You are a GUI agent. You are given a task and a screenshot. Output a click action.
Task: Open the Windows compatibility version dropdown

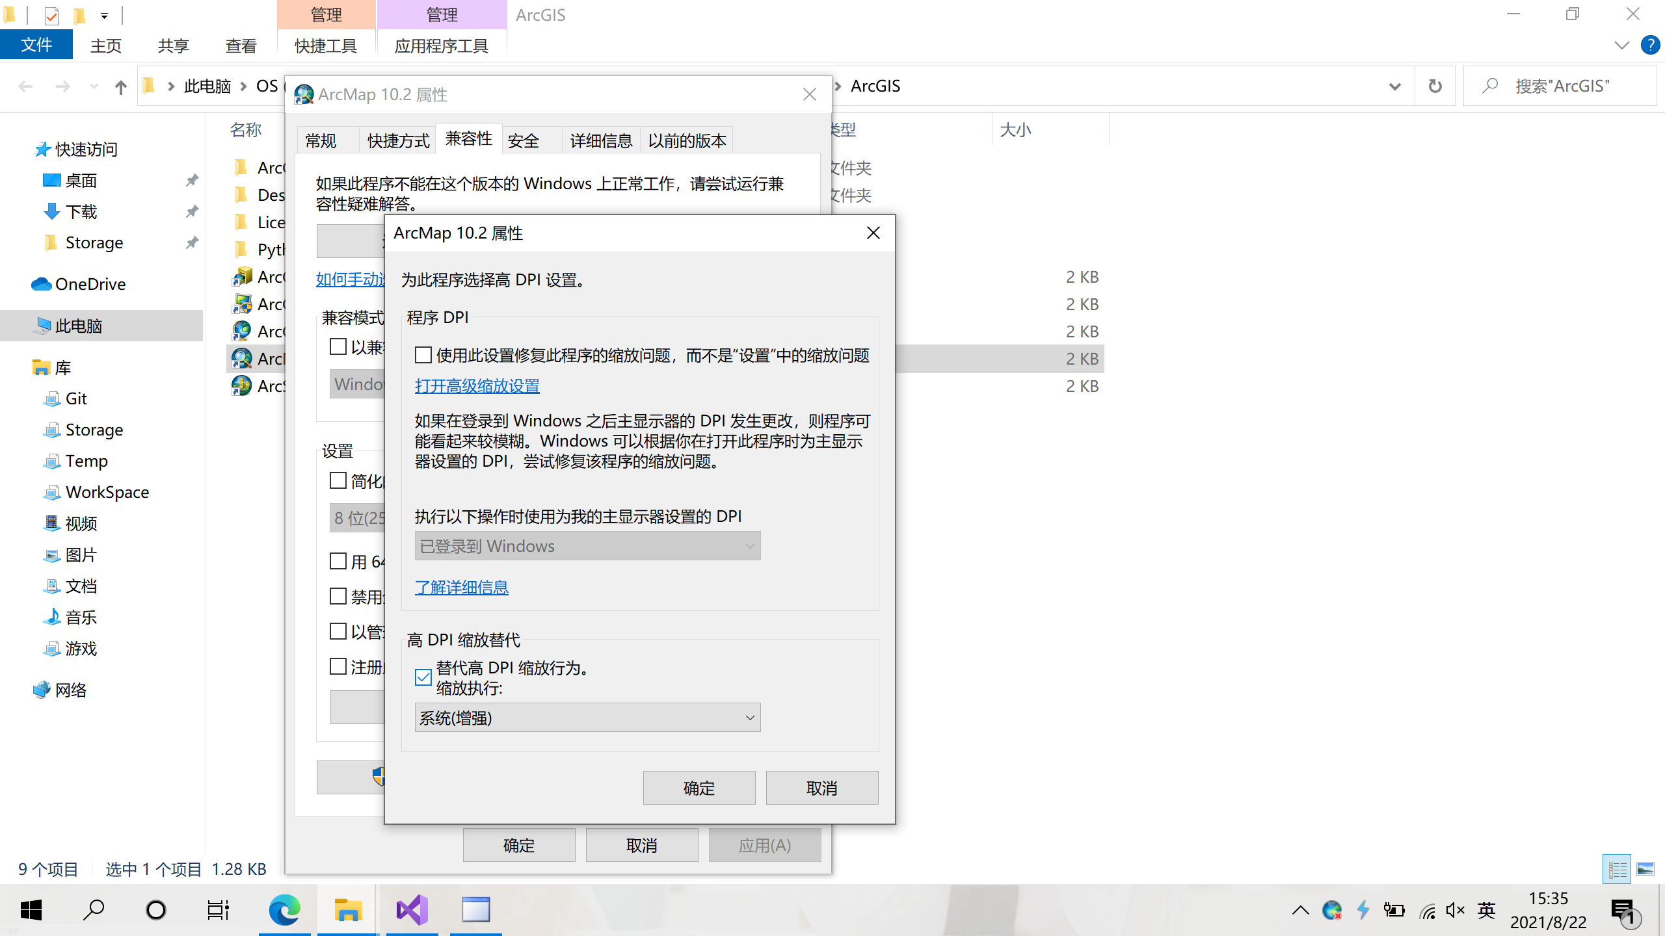pos(357,384)
